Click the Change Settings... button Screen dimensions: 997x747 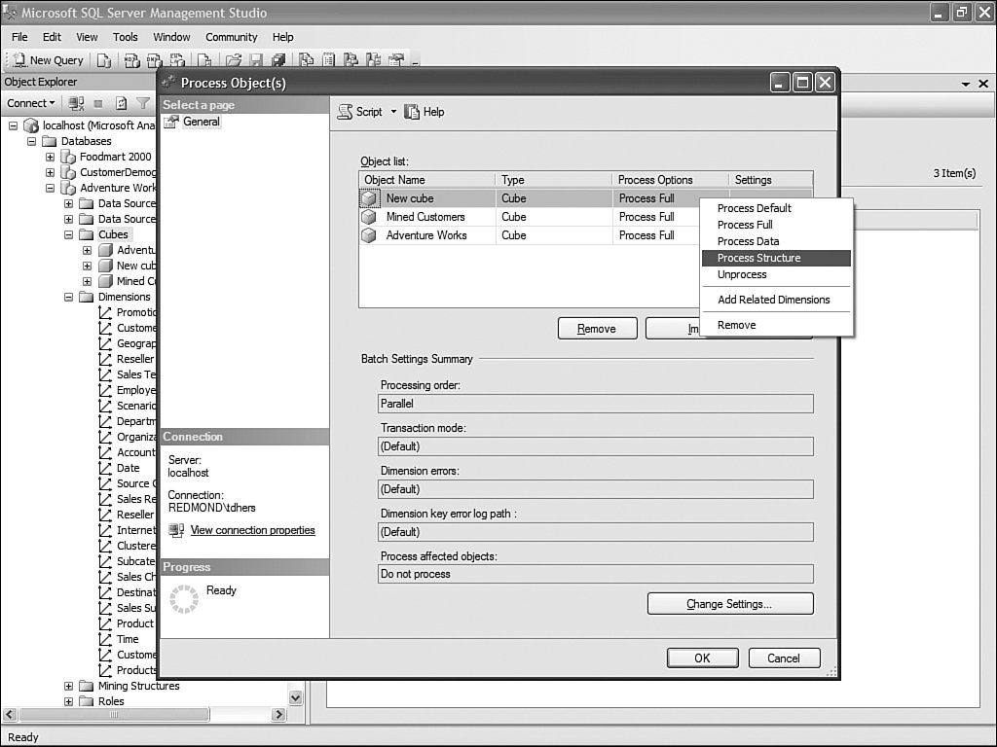730,604
